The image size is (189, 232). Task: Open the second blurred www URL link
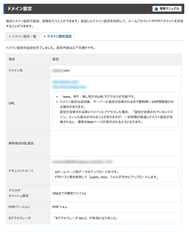pos(69,87)
